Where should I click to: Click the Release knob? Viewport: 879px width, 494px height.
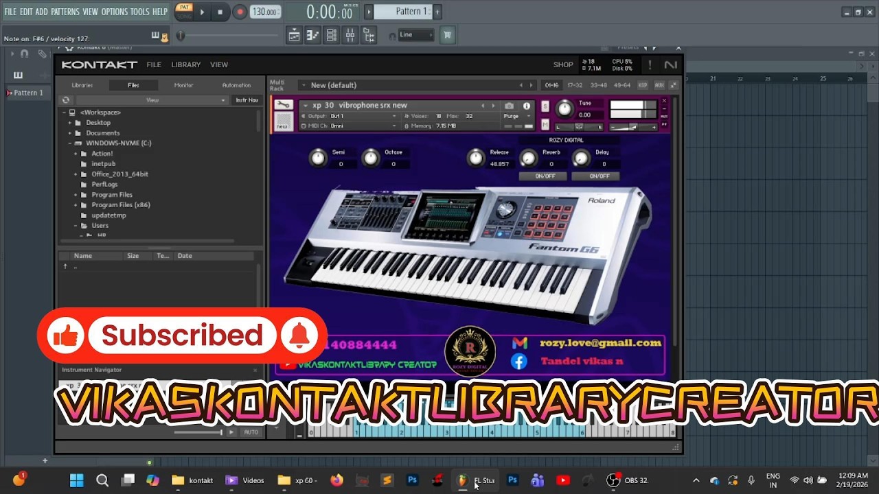[475, 158]
